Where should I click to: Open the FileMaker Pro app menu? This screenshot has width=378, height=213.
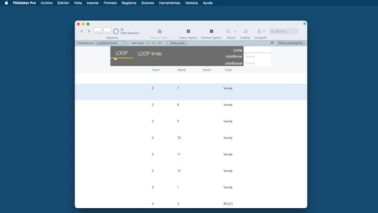click(x=24, y=3)
